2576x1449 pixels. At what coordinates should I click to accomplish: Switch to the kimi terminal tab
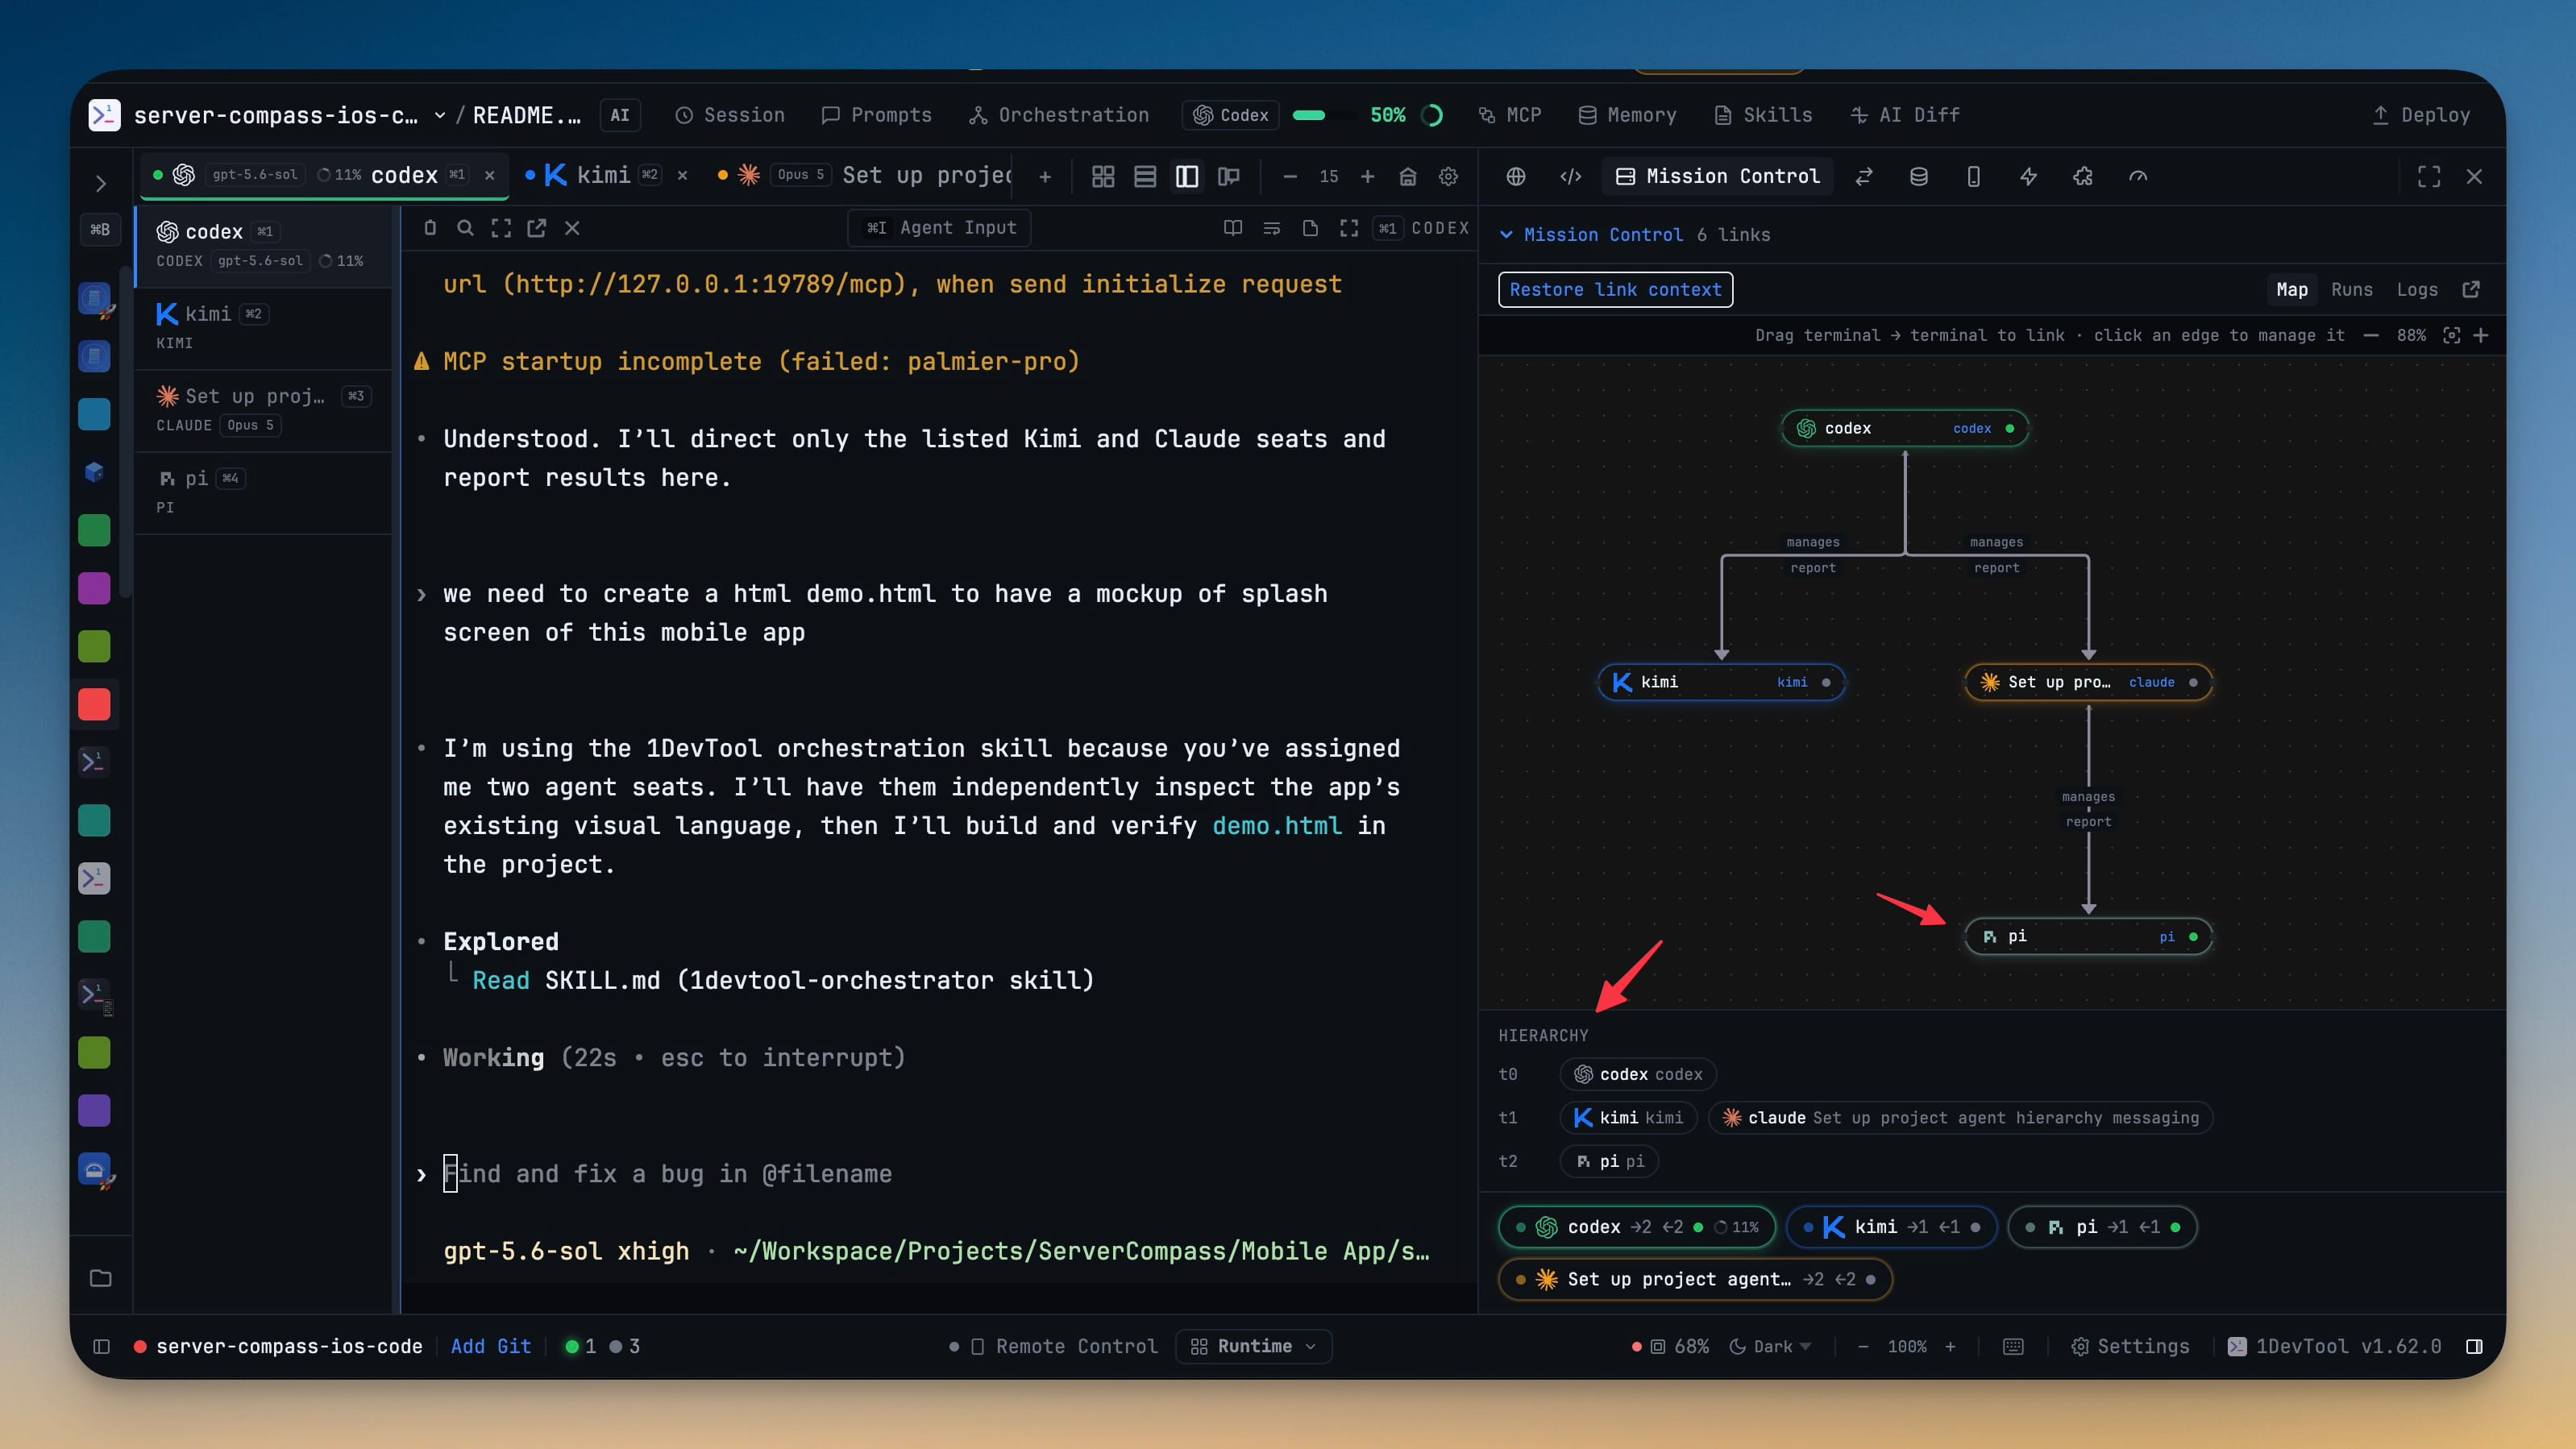[602, 175]
